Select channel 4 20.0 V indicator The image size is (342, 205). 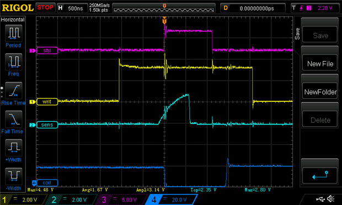tap(171, 199)
